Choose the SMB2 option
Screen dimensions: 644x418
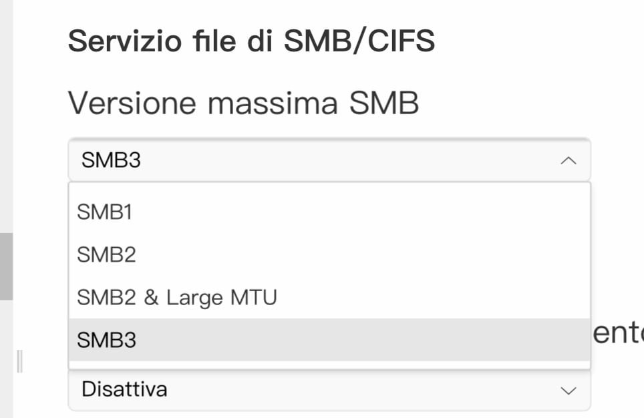[x=107, y=254]
